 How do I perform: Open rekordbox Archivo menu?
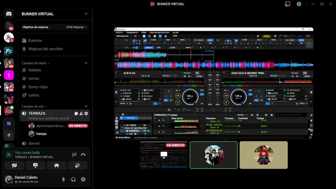pyautogui.click(x=119, y=33)
